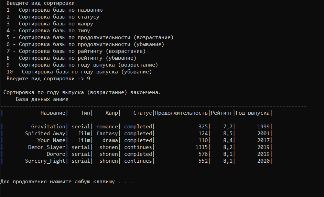Click the sort input prompt showing 9
The image size is (324, 197).
coord(48,79)
